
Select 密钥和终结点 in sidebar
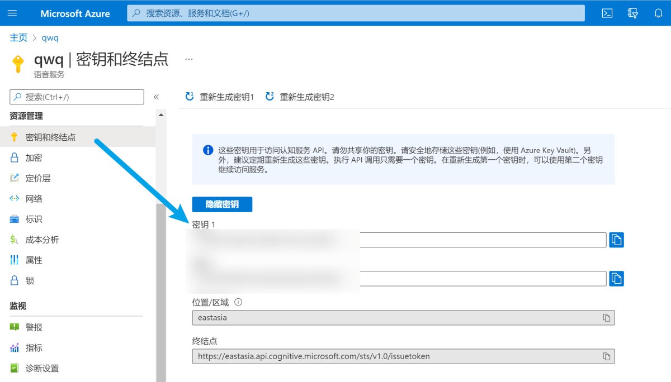click(78, 137)
